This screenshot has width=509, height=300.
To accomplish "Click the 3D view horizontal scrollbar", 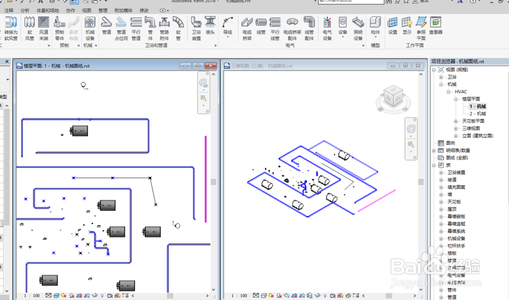I will 389,296.
